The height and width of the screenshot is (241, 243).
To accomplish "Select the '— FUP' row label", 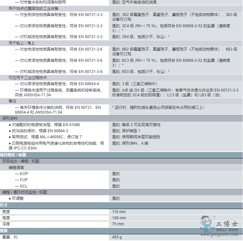I will point(21,180).
